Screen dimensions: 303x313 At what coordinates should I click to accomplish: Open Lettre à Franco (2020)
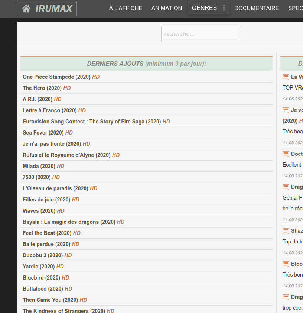[54, 110]
